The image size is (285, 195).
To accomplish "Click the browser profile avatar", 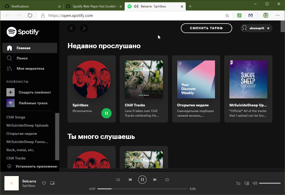I will 266,15.
